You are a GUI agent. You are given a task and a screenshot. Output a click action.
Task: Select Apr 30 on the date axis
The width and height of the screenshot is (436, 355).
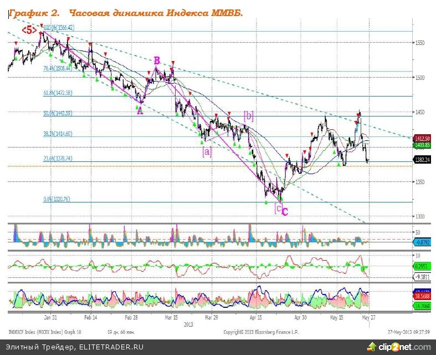coord(300,318)
